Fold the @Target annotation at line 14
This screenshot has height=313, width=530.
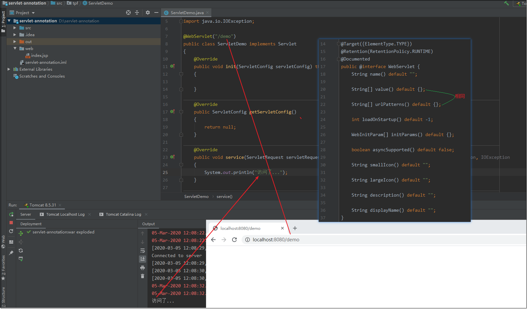tap(338, 44)
